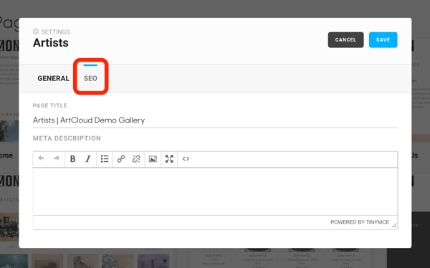
Task: Switch to the General tab
Action: click(x=54, y=78)
